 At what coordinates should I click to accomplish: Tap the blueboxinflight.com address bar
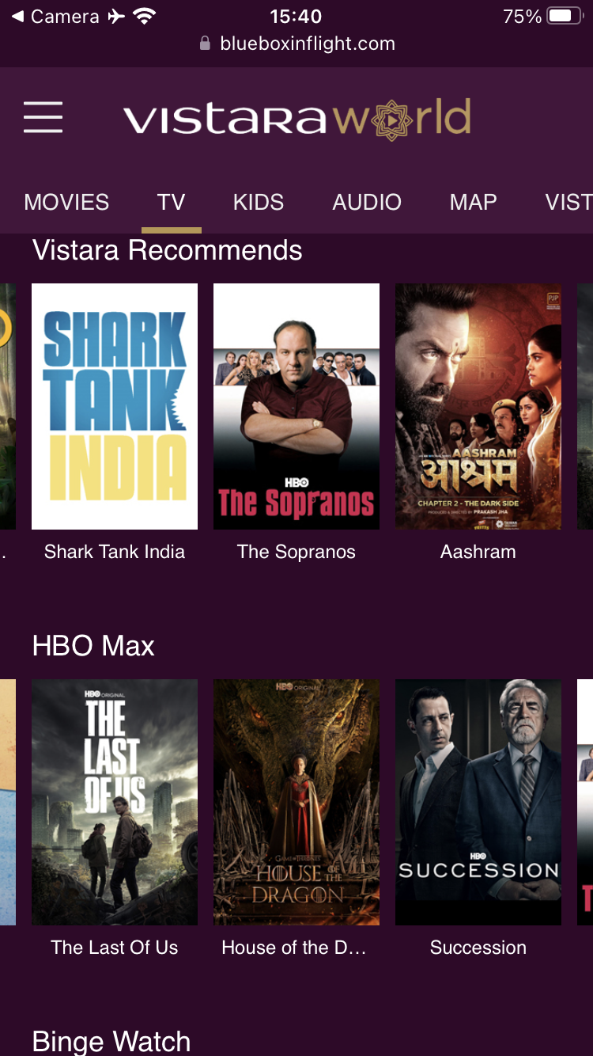coord(297,44)
